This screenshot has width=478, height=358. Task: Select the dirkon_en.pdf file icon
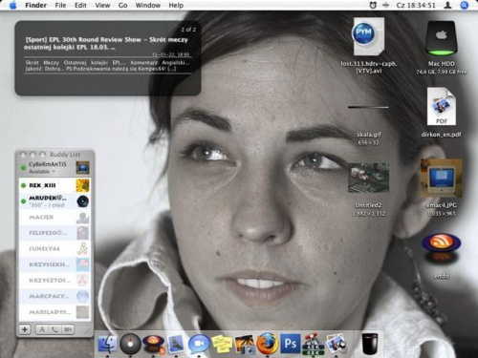click(442, 107)
